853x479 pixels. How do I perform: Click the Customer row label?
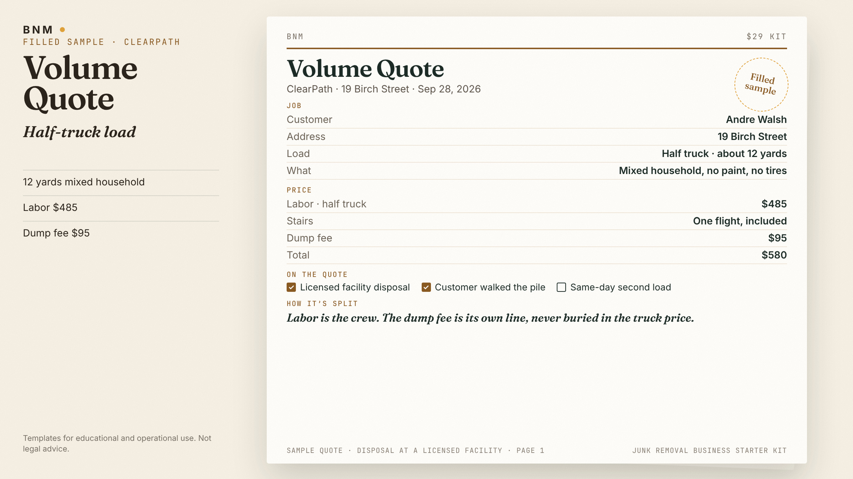click(x=309, y=119)
